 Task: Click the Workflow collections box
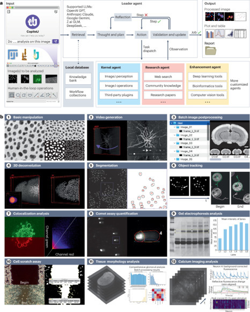point(78,93)
